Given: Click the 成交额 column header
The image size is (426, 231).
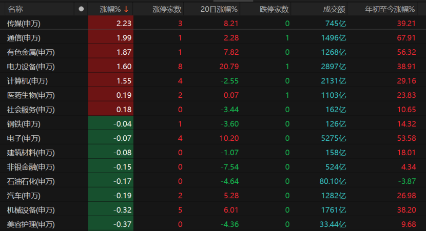Looking at the screenshot, I should click(x=334, y=9).
